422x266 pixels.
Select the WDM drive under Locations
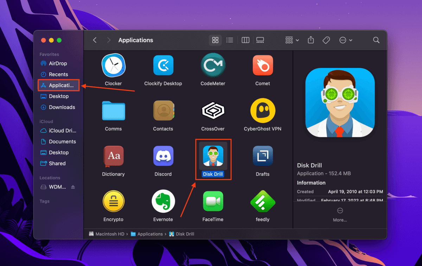click(x=53, y=187)
